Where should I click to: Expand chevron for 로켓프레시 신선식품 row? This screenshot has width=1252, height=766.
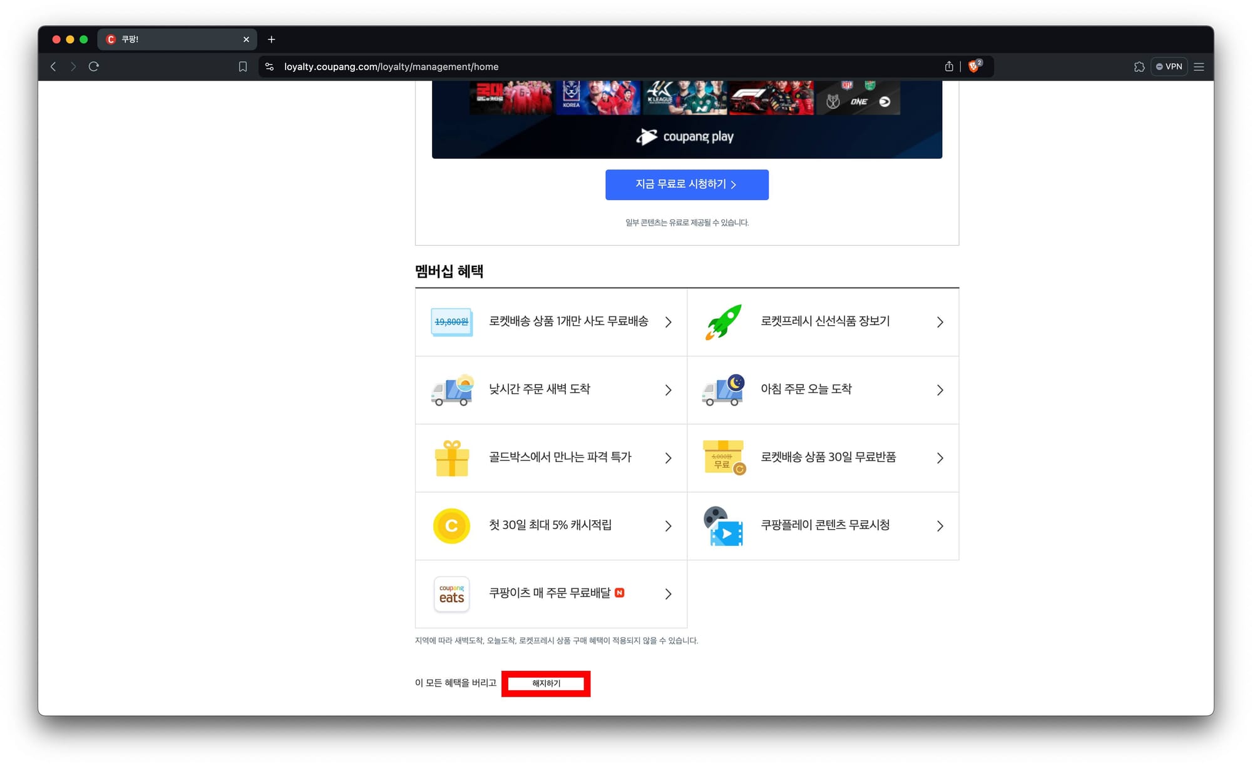click(940, 322)
